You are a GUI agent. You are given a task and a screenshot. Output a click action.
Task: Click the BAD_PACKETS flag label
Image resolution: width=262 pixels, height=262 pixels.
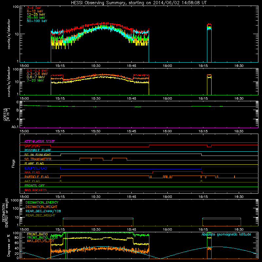(36, 190)
